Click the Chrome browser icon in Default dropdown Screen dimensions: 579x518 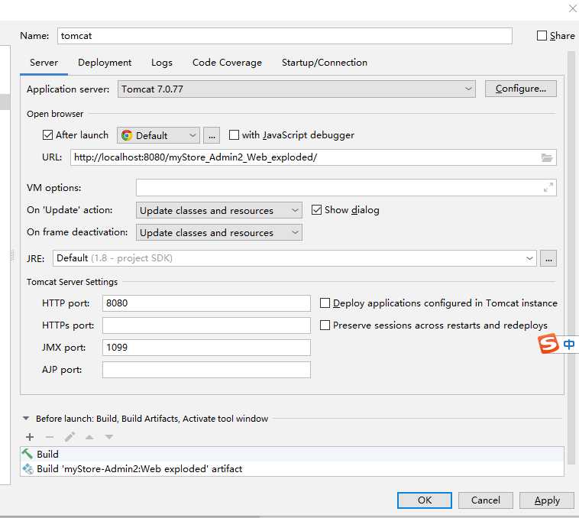pyautogui.click(x=127, y=135)
